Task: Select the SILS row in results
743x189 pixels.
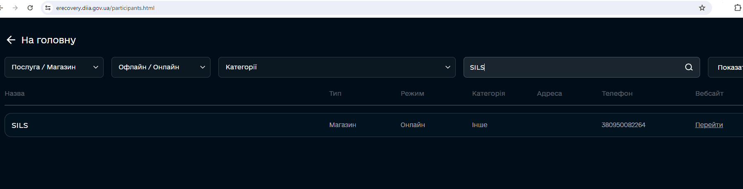Action: 165,125
